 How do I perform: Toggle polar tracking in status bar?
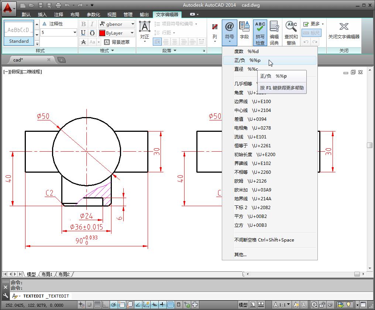(x=114, y=305)
